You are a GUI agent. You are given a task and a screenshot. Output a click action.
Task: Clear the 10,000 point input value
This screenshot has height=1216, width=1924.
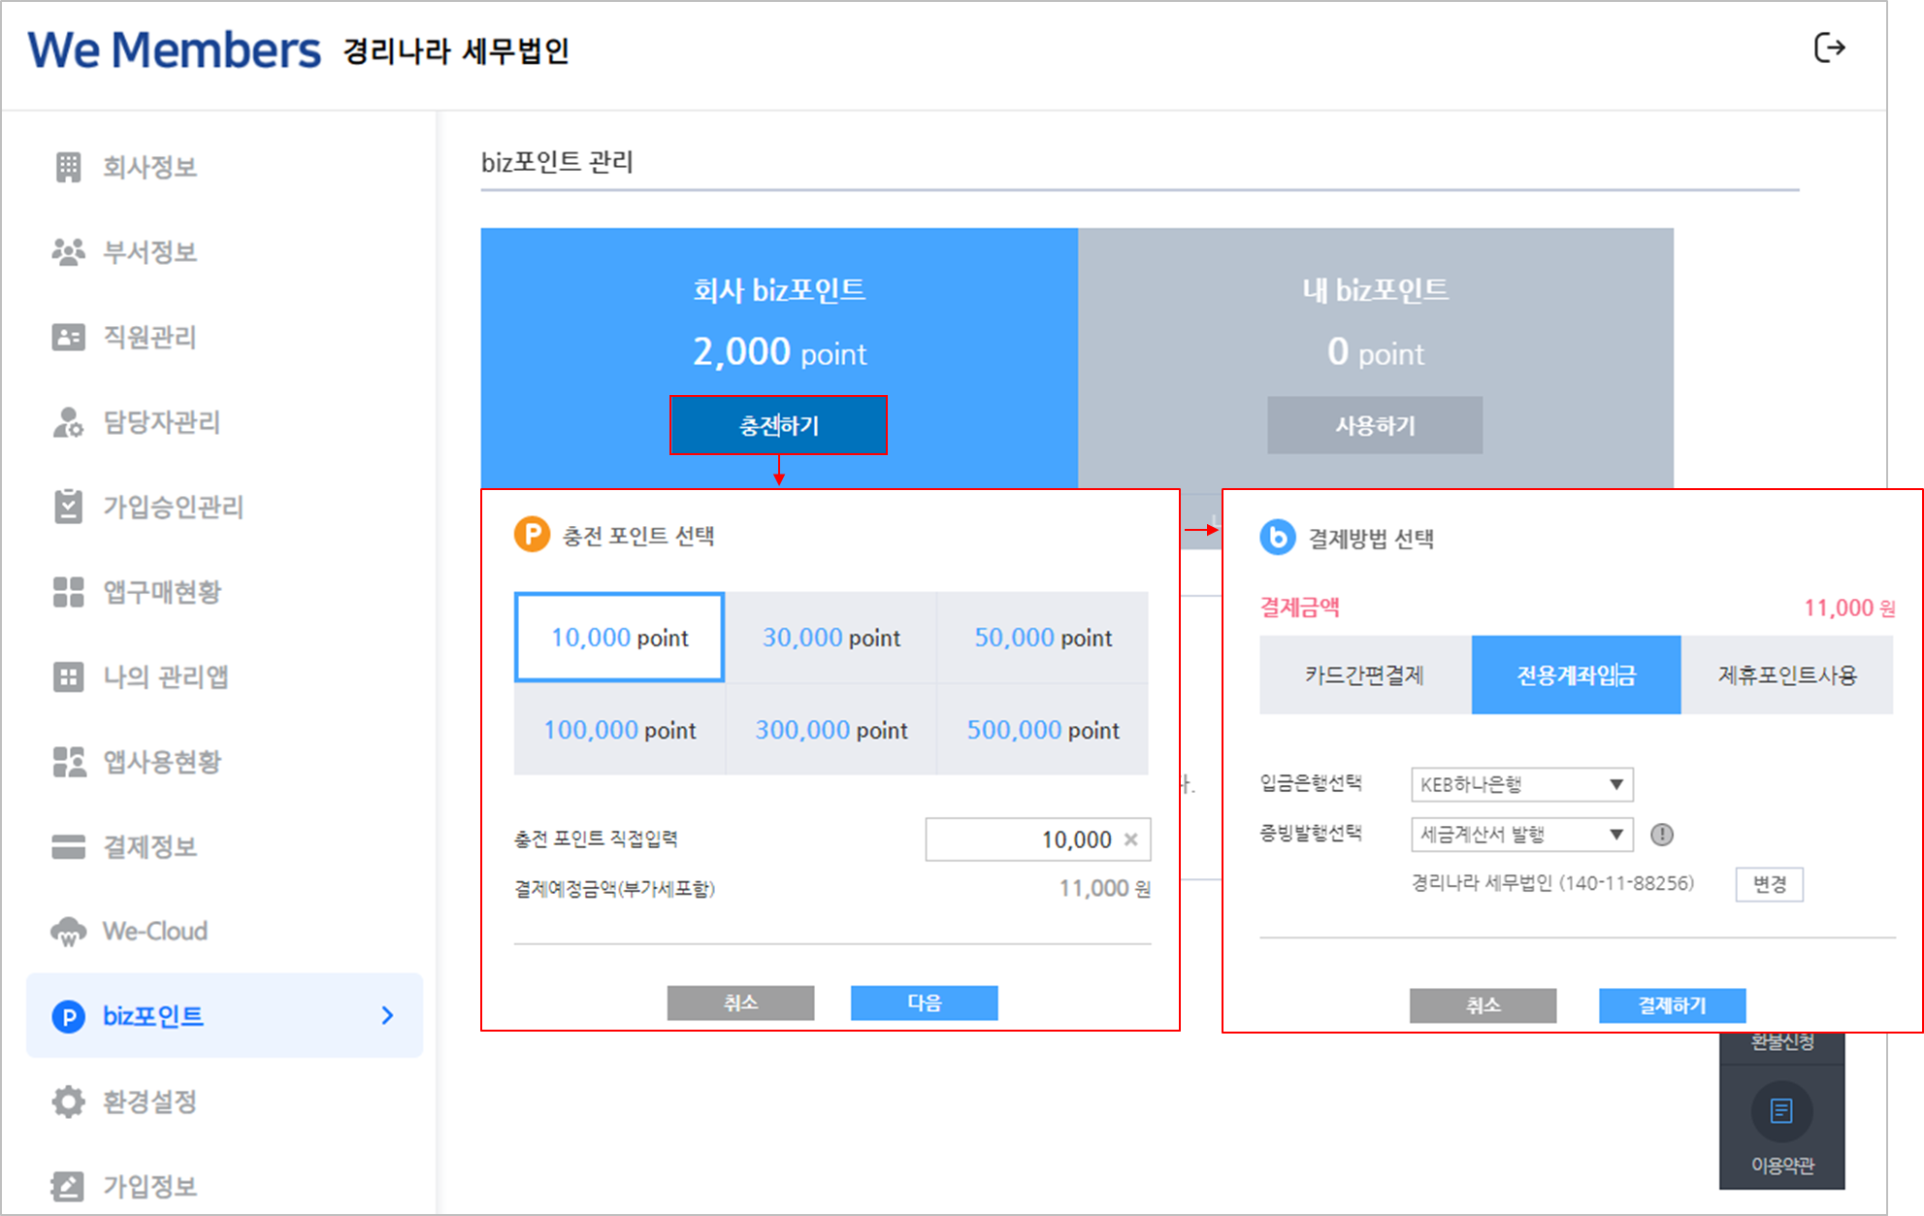click(x=1131, y=839)
